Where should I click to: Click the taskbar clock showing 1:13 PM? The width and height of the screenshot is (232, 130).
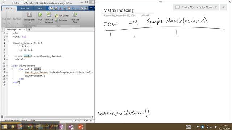click(x=225, y=126)
